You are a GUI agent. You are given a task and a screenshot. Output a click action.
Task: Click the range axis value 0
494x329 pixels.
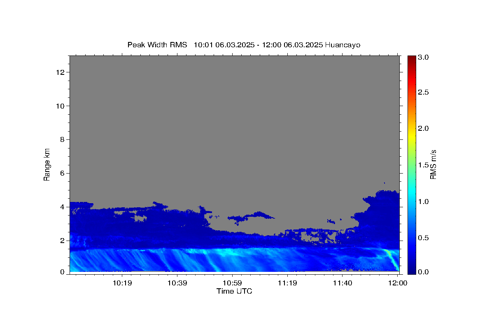point(63,272)
